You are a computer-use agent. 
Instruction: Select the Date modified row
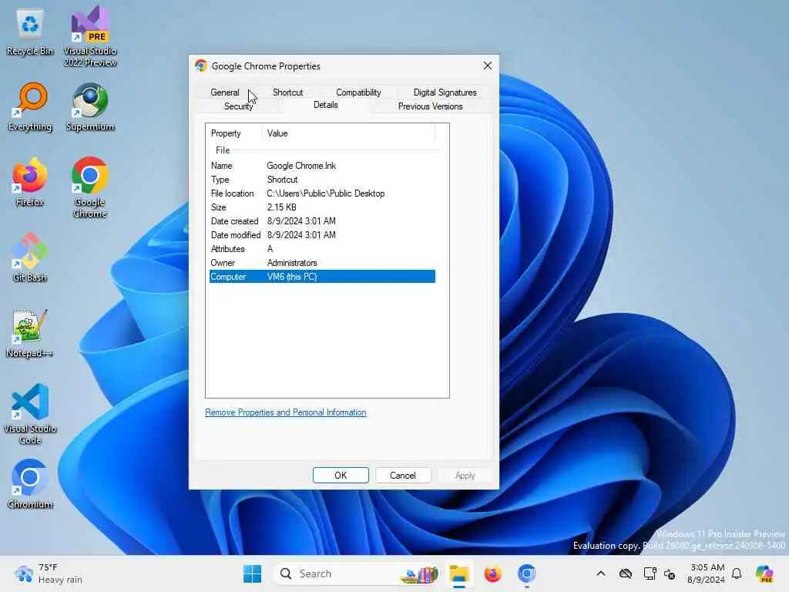click(322, 235)
